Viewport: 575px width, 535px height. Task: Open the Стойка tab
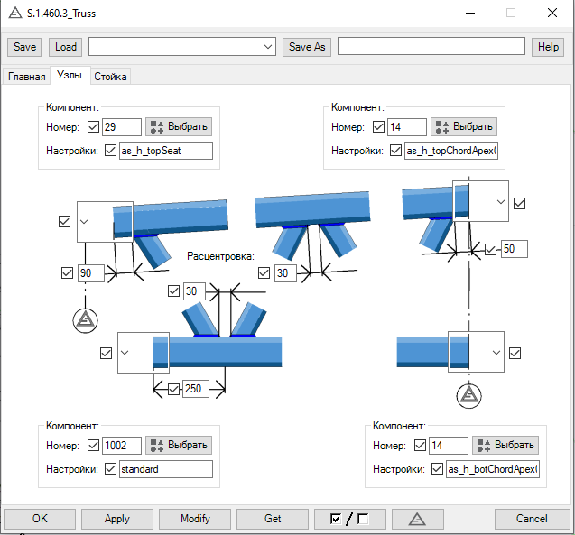coord(110,77)
